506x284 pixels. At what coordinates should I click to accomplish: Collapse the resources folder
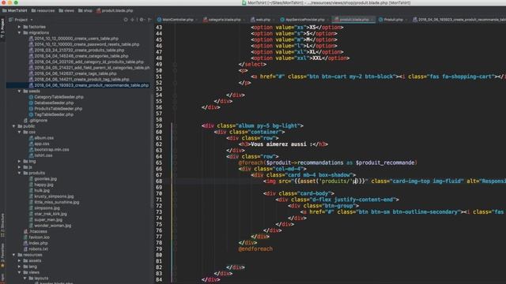[14, 255]
